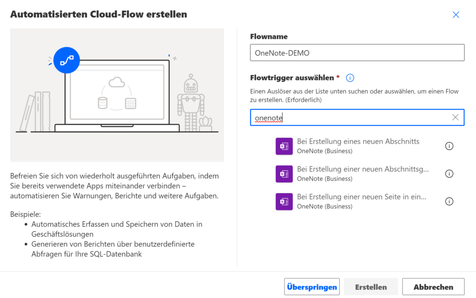Click the Abbrechen button

[x=433, y=287]
